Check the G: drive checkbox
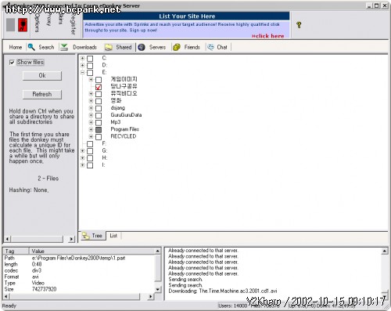 tap(90, 151)
